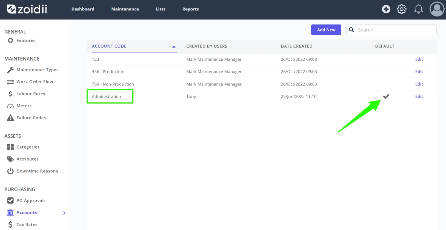Open the Reports menu
Screen dimensions: 446x230
(x=190, y=9)
